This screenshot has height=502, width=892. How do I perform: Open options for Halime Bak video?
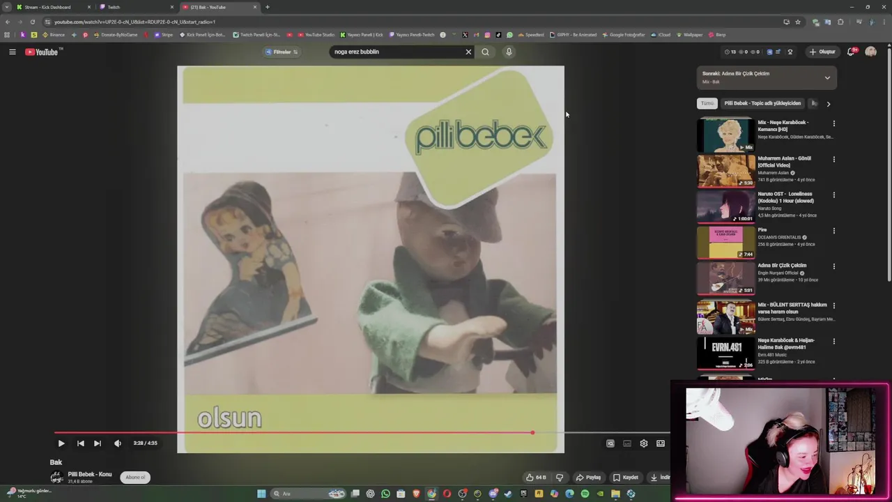coord(833,341)
